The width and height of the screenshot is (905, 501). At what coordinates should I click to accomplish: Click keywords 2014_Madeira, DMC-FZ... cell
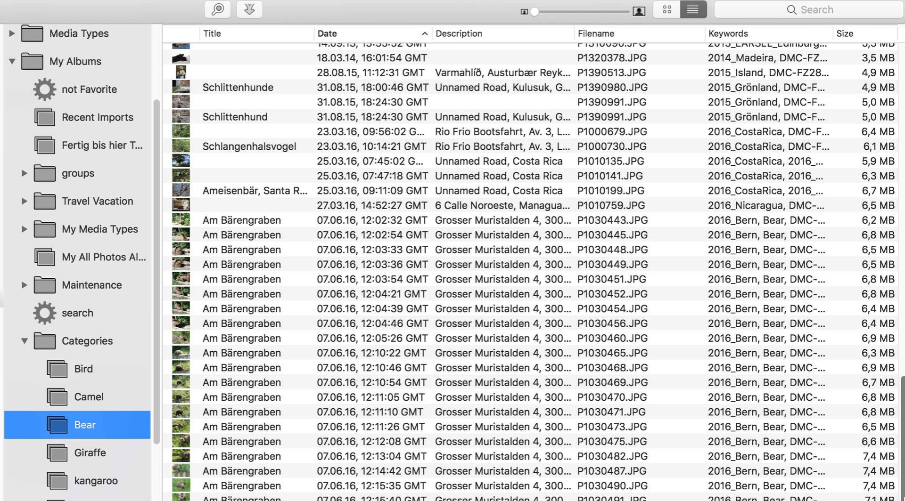point(767,58)
